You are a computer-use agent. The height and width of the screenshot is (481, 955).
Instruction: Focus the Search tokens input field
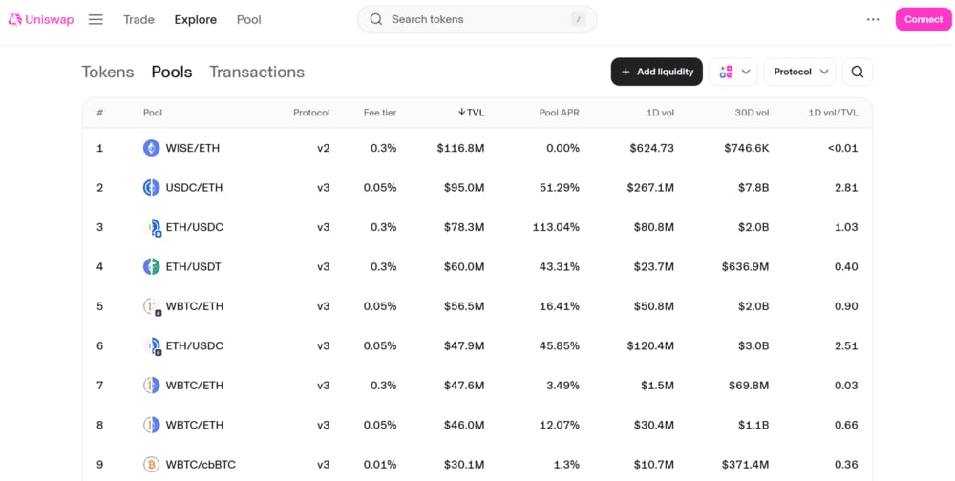[477, 19]
